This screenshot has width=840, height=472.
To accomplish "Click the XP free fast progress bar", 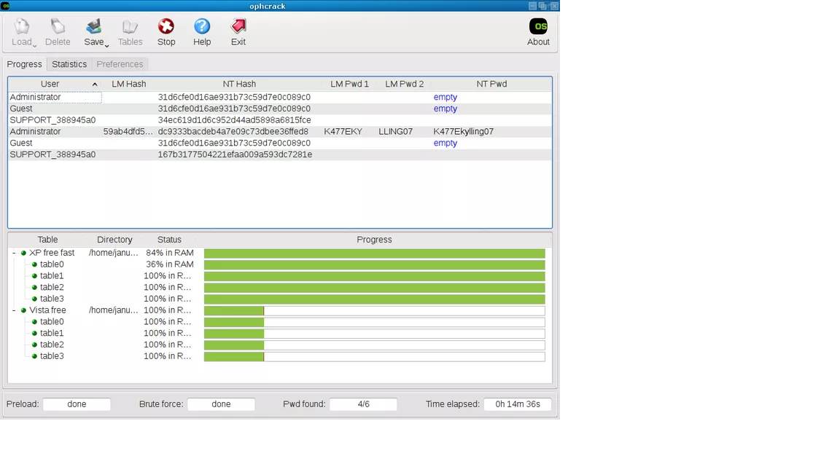I will pyautogui.click(x=374, y=253).
